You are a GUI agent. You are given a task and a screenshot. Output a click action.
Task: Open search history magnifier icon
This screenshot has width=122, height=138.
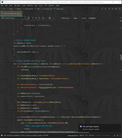pyautogui.click(x=3, y=18)
